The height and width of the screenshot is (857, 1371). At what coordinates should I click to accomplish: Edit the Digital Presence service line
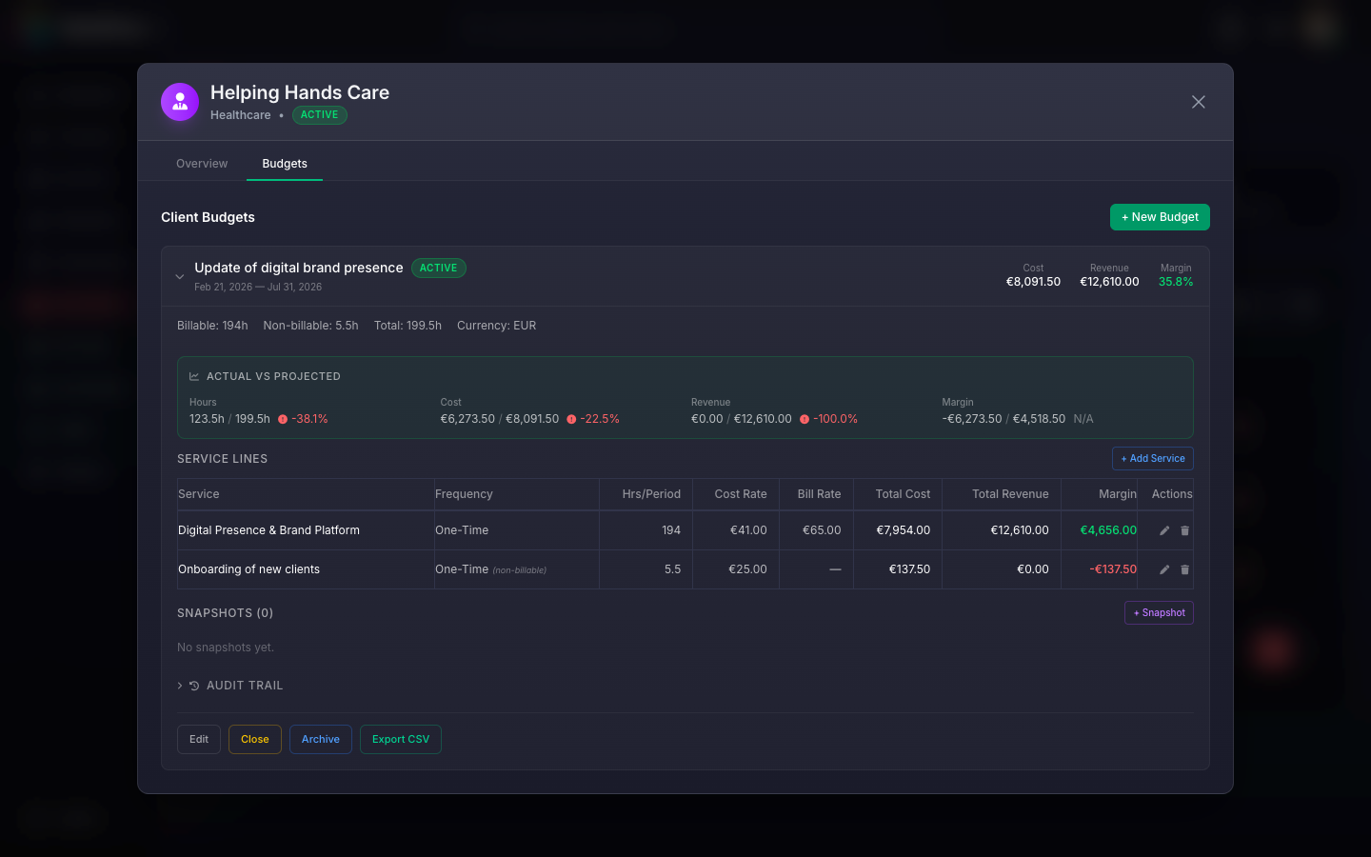tap(1163, 530)
